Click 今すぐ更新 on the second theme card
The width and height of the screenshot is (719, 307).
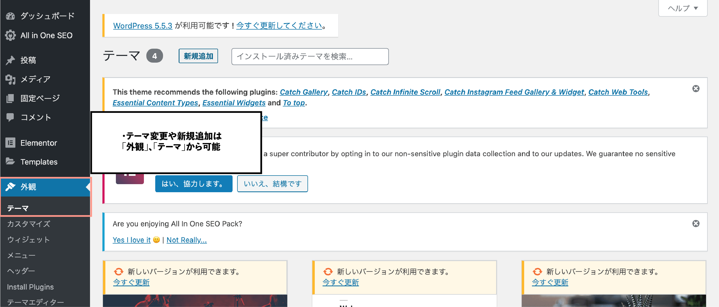tap(341, 282)
